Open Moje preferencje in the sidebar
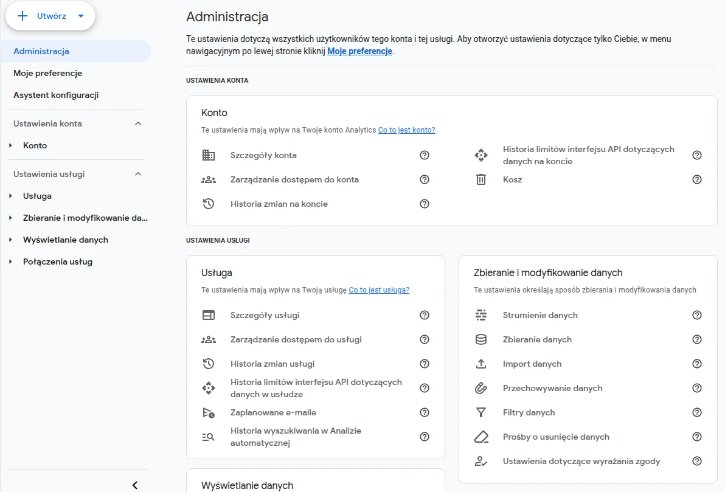This screenshot has height=492, width=725. pos(47,73)
